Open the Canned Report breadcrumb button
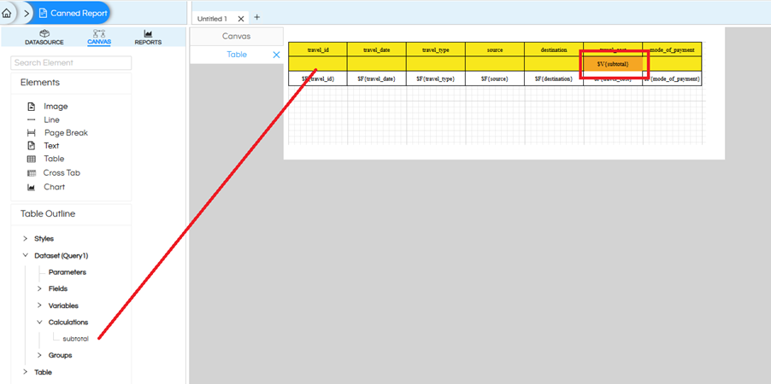771x384 pixels. pyautogui.click(x=73, y=14)
